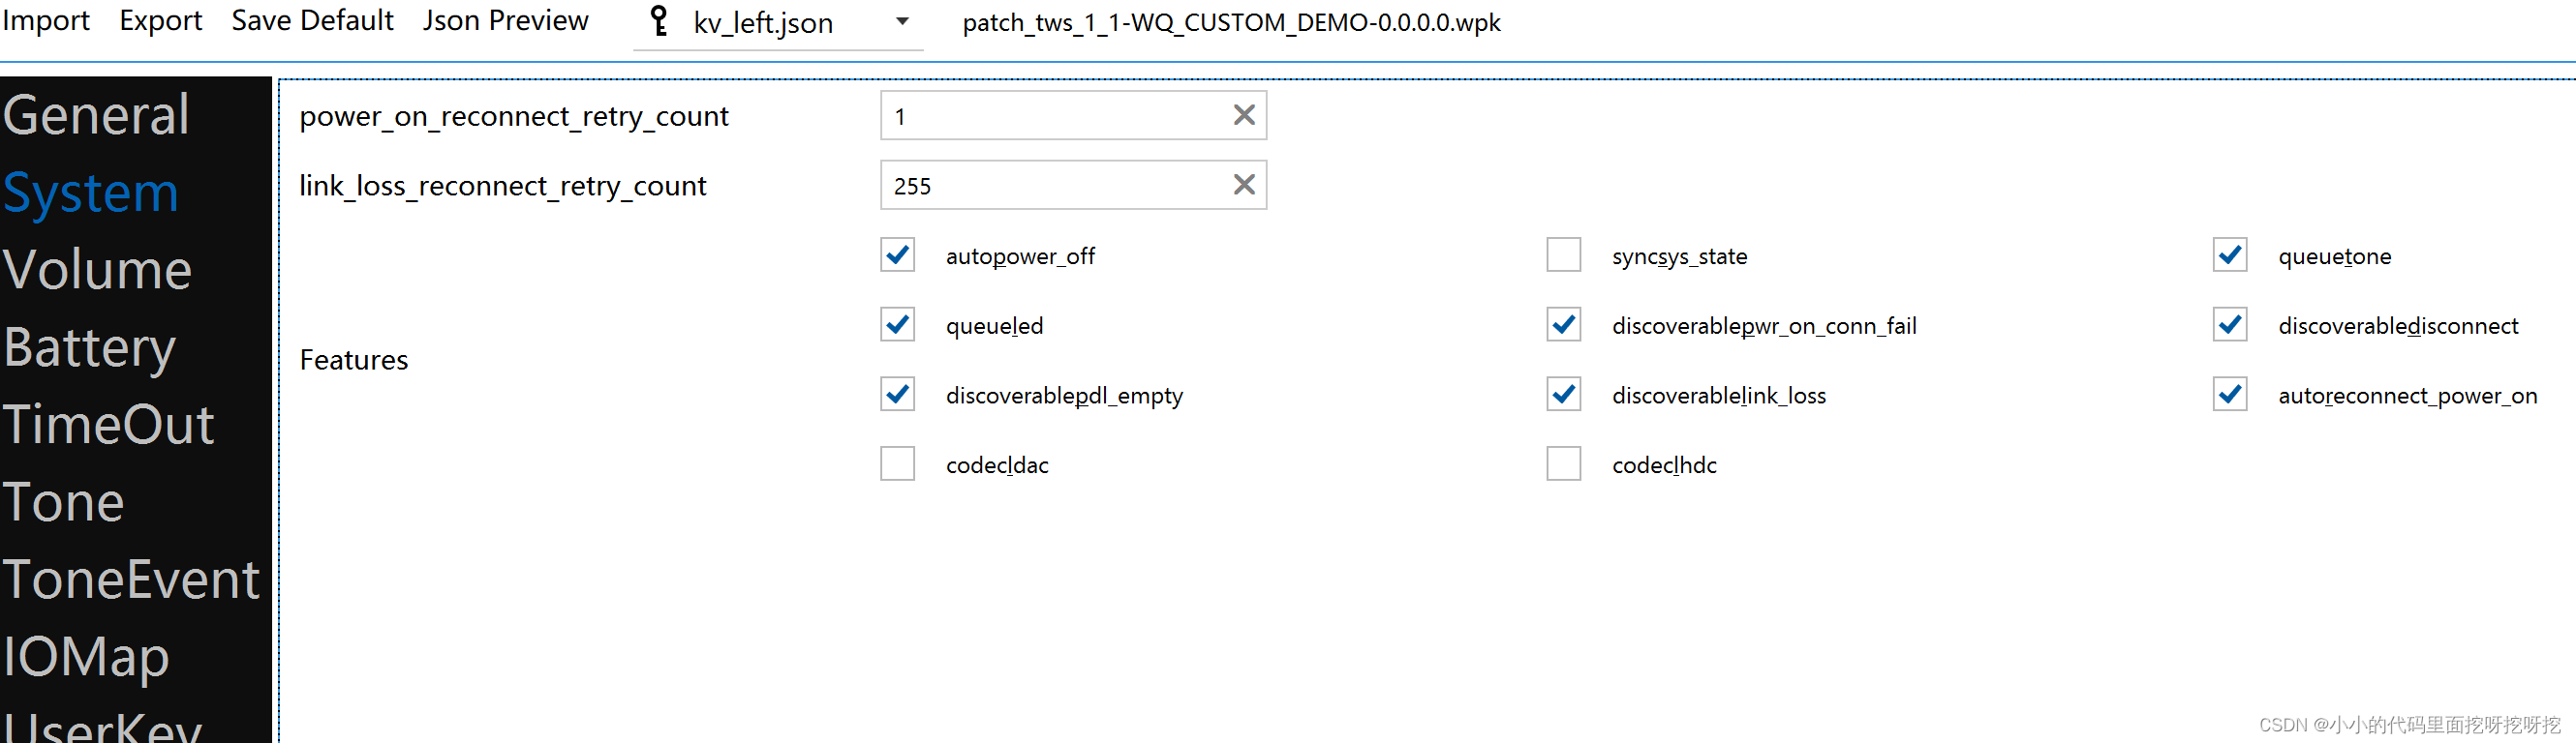This screenshot has height=743, width=2576.
Task: Click Import in the top menu
Action: pos(46,20)
